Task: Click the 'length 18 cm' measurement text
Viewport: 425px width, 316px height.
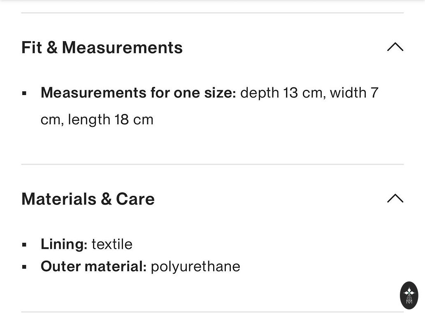Action: pos(111,120)
